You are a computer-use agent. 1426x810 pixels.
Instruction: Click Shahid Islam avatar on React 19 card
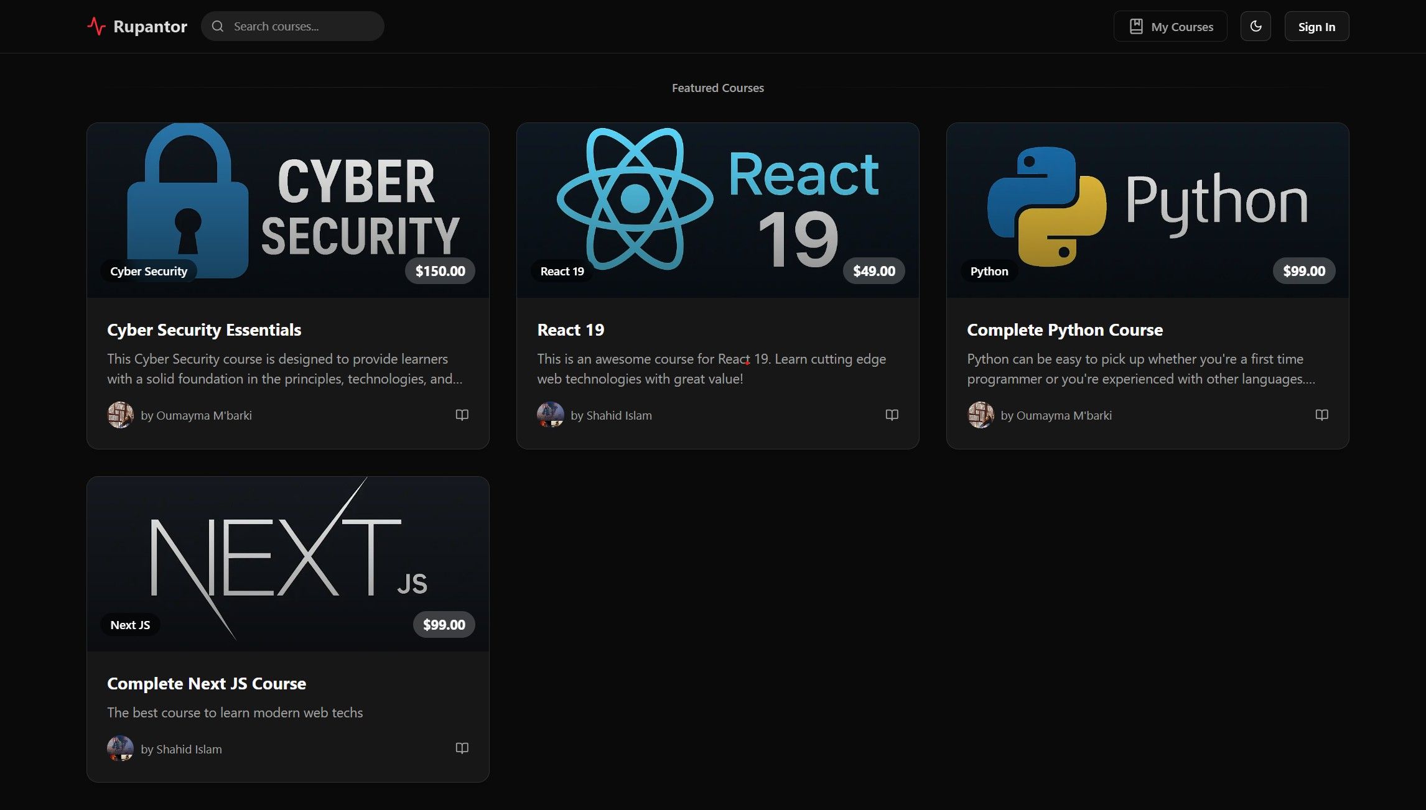pyautogui.click(x=551, y=415)
